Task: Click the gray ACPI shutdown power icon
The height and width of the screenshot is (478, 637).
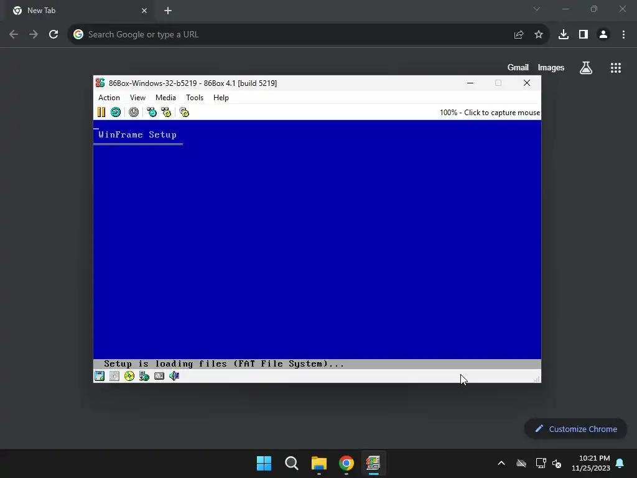Action: [134, 112]
